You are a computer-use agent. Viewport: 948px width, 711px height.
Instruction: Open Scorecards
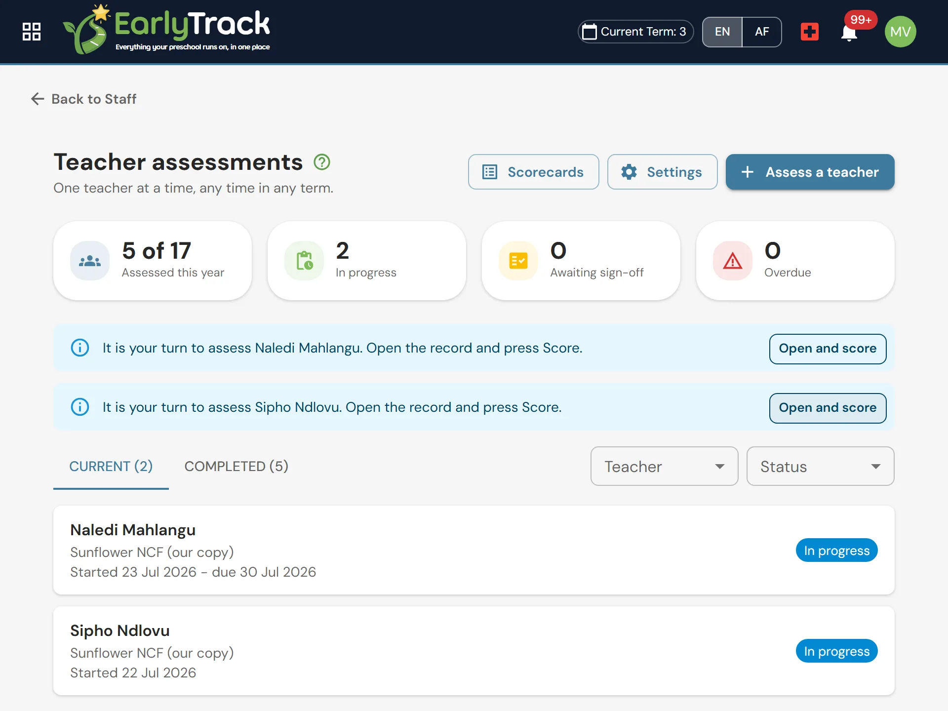534,172
